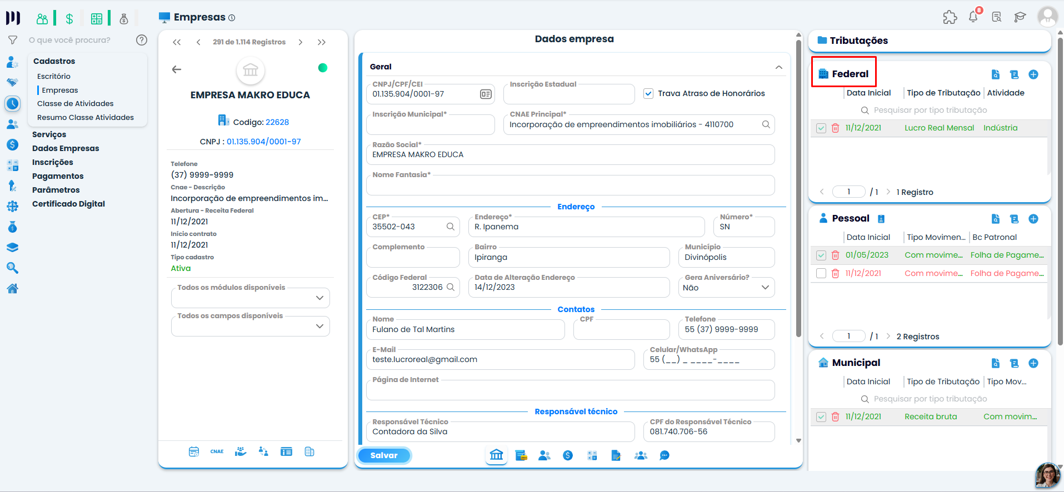Screen dimensions: 1064x492
Task: Add new Pessoal record with plus icon
Action: click(x=1033, y=219)
